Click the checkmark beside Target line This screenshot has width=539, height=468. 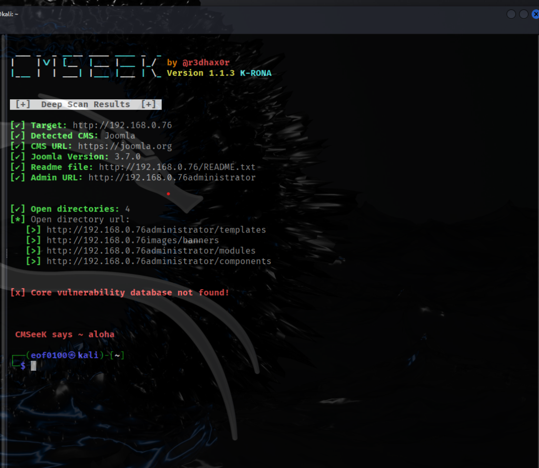[17, 125]
